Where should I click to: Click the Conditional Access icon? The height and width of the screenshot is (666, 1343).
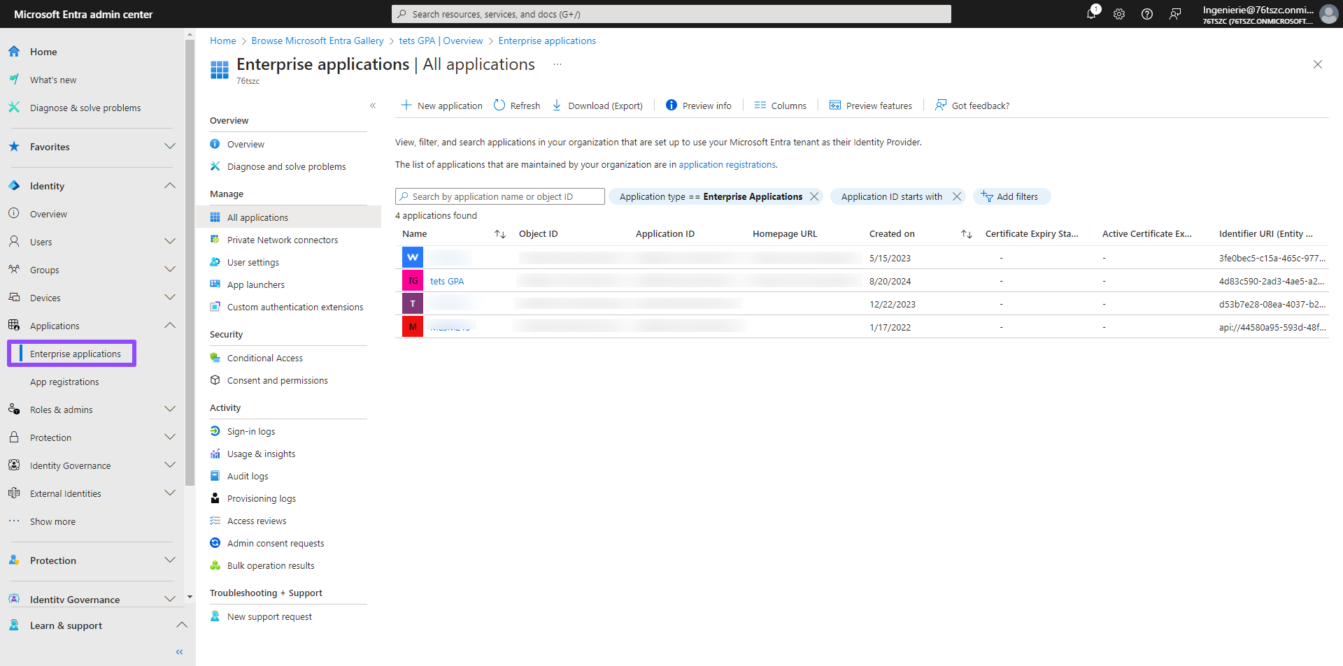(x=215, y=358)
